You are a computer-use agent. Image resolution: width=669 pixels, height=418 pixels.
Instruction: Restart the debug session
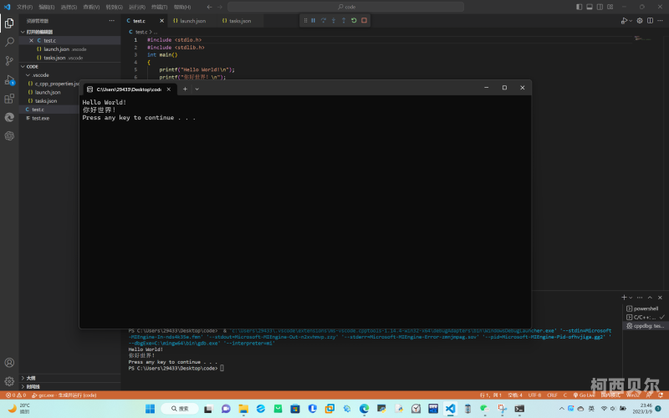tap(354, 20)
